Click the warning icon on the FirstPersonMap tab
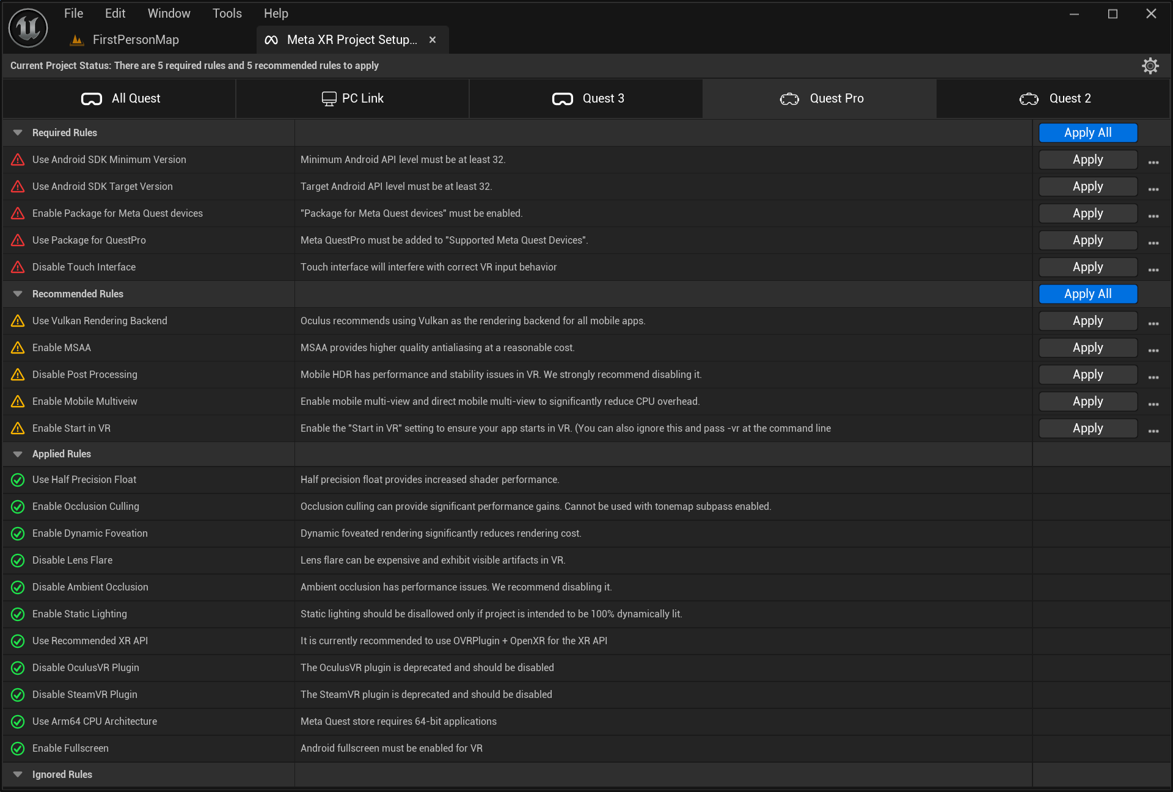The height and width of the screenshot is (792, 1173). (76, 39)
